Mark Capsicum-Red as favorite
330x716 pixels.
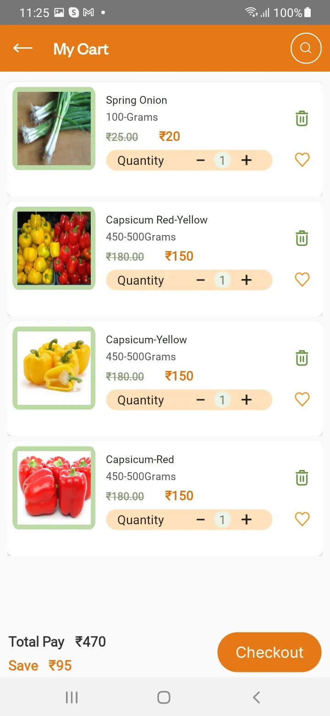pyautogui.click(x=302, y=519)
